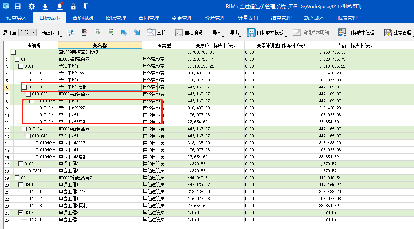The image size is (414, 229).
Task: Go to the 计量支付 tab
Action: [248, 18]
